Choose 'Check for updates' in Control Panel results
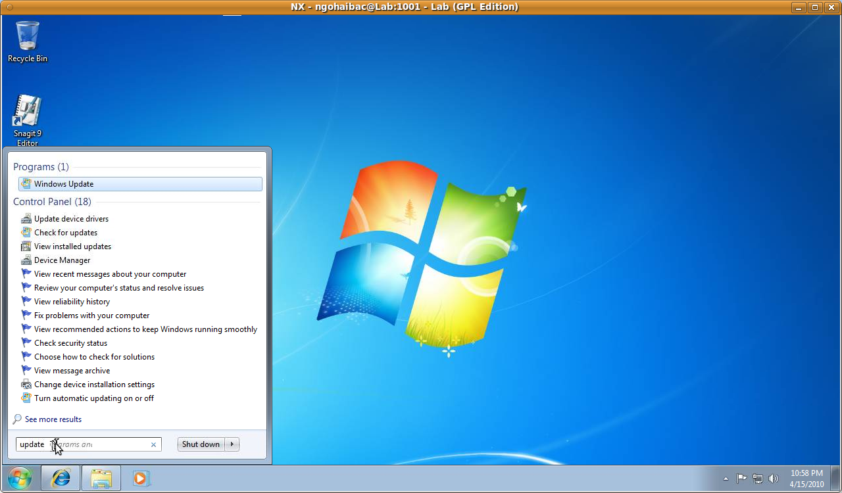Screen dimensions: 842x493 click(66, 233)
